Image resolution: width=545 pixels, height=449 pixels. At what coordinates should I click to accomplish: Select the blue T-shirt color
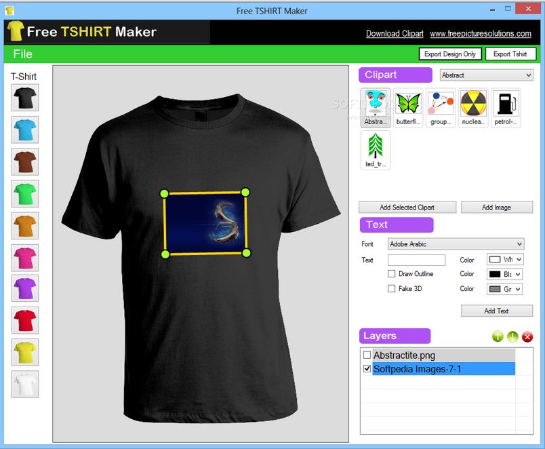click(25, 130)
